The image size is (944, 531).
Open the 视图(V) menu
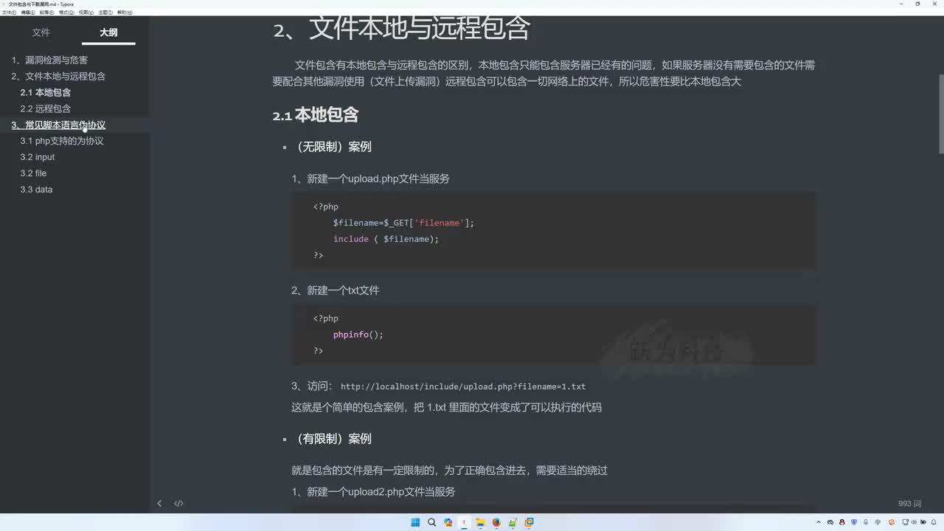(x=86, y=13)
